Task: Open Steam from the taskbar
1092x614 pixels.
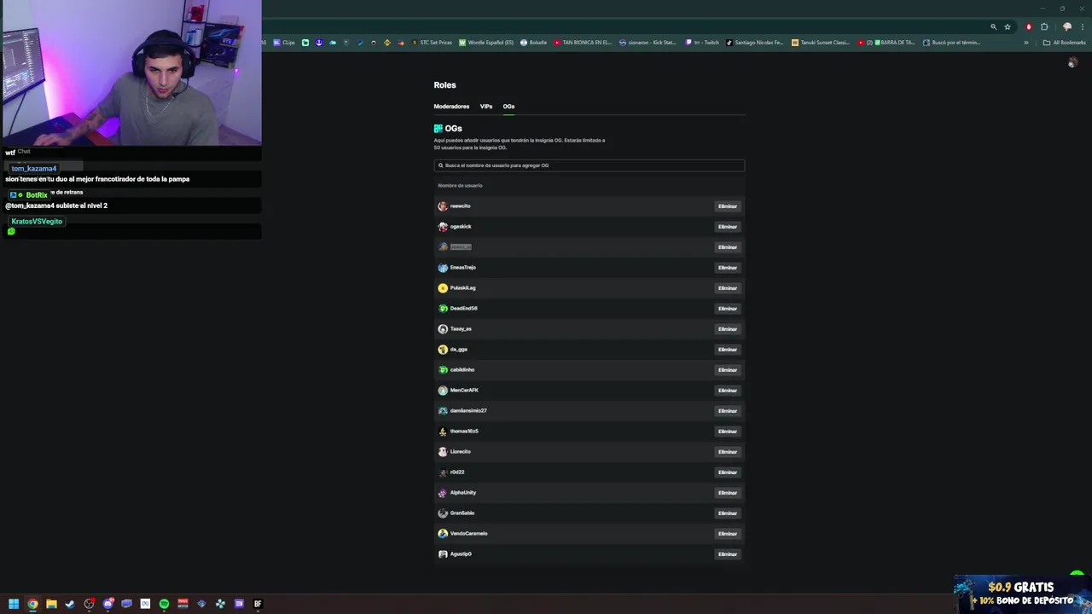Action: (70, 604)
